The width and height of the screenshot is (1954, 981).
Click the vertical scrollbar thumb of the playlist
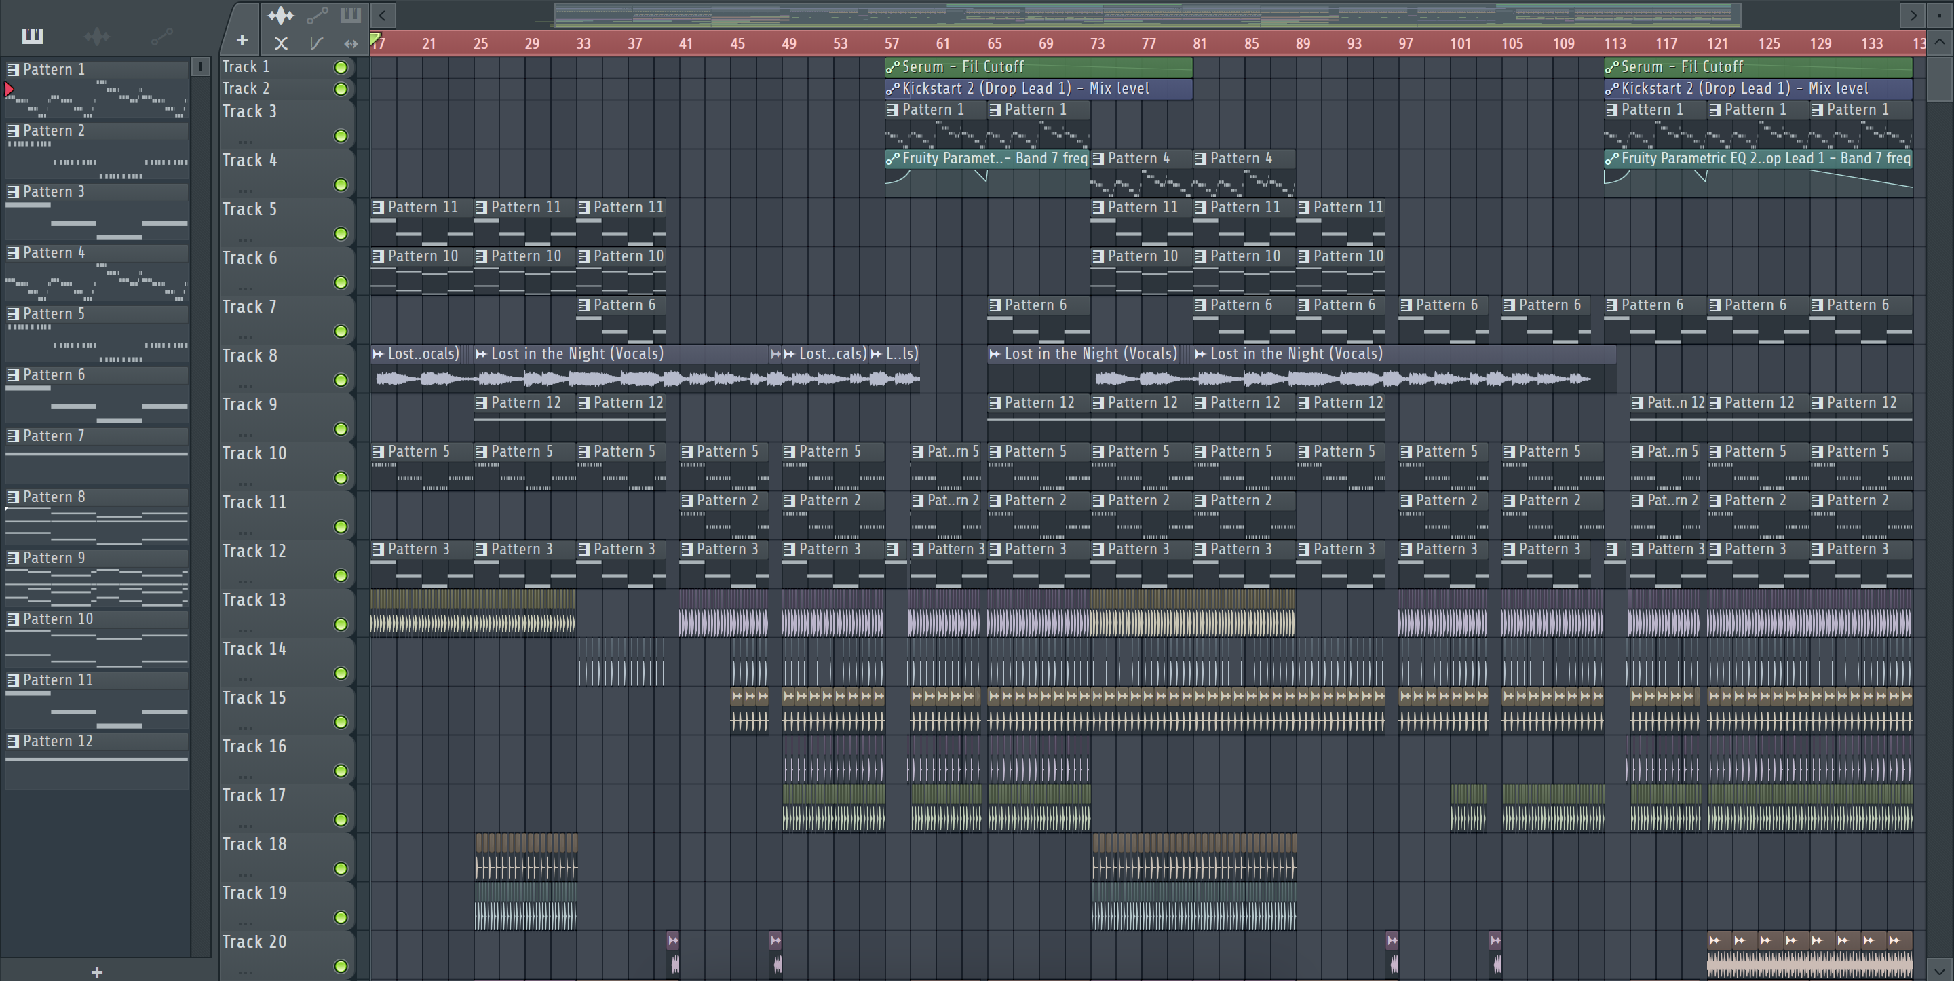[x=1940, y=79]
